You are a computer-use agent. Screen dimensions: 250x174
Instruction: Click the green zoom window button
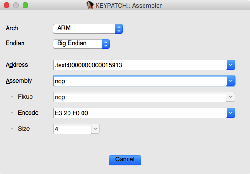tap(25, 5)
